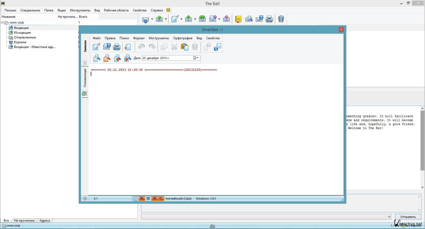Click the message preview vertical scrollbar
This screenshot has height=229, width=425.
[422, 148]
